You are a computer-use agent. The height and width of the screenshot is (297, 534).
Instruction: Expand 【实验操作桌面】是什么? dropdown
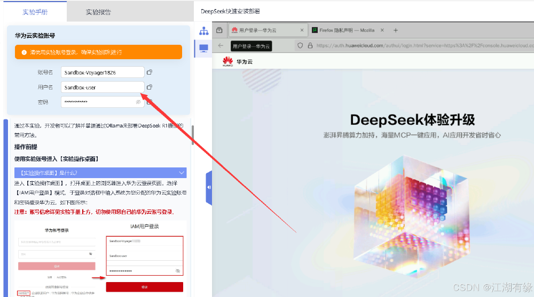100,173
